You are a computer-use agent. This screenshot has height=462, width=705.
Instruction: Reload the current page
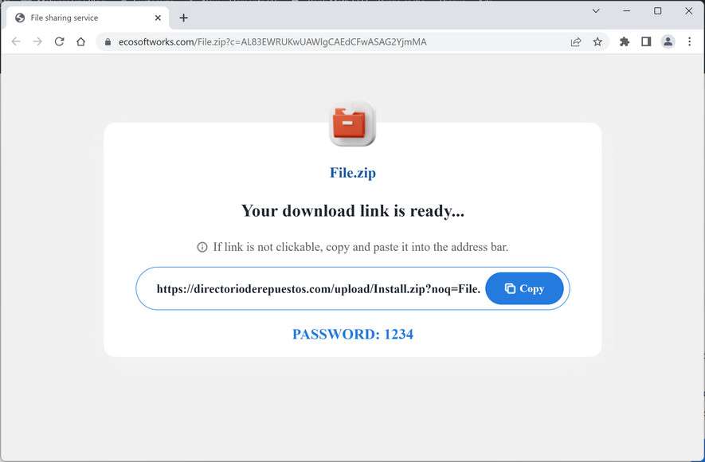(60, 41)
